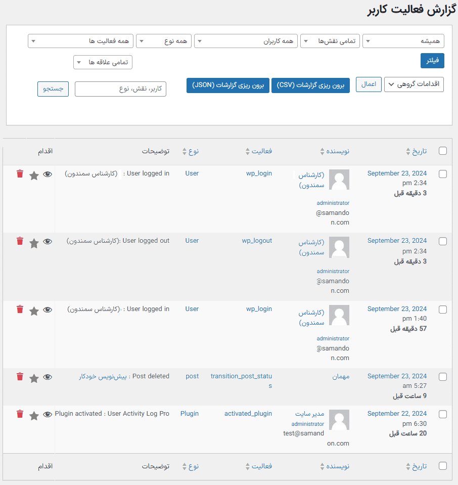458x485 pixels.
Task: Export logs with برون ریزی گزارشات (JSON)
Action: point(228,85)
